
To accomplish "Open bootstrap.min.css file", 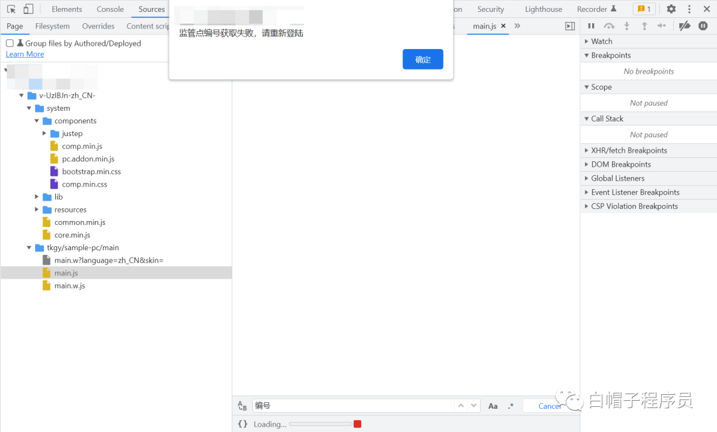I will [x=92, y=171].
